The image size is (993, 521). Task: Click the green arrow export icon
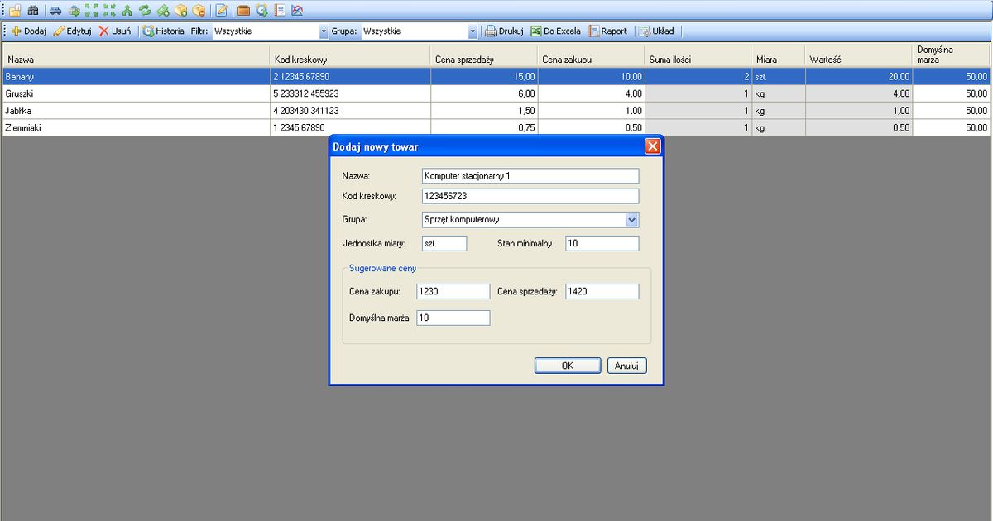(74, 11)
